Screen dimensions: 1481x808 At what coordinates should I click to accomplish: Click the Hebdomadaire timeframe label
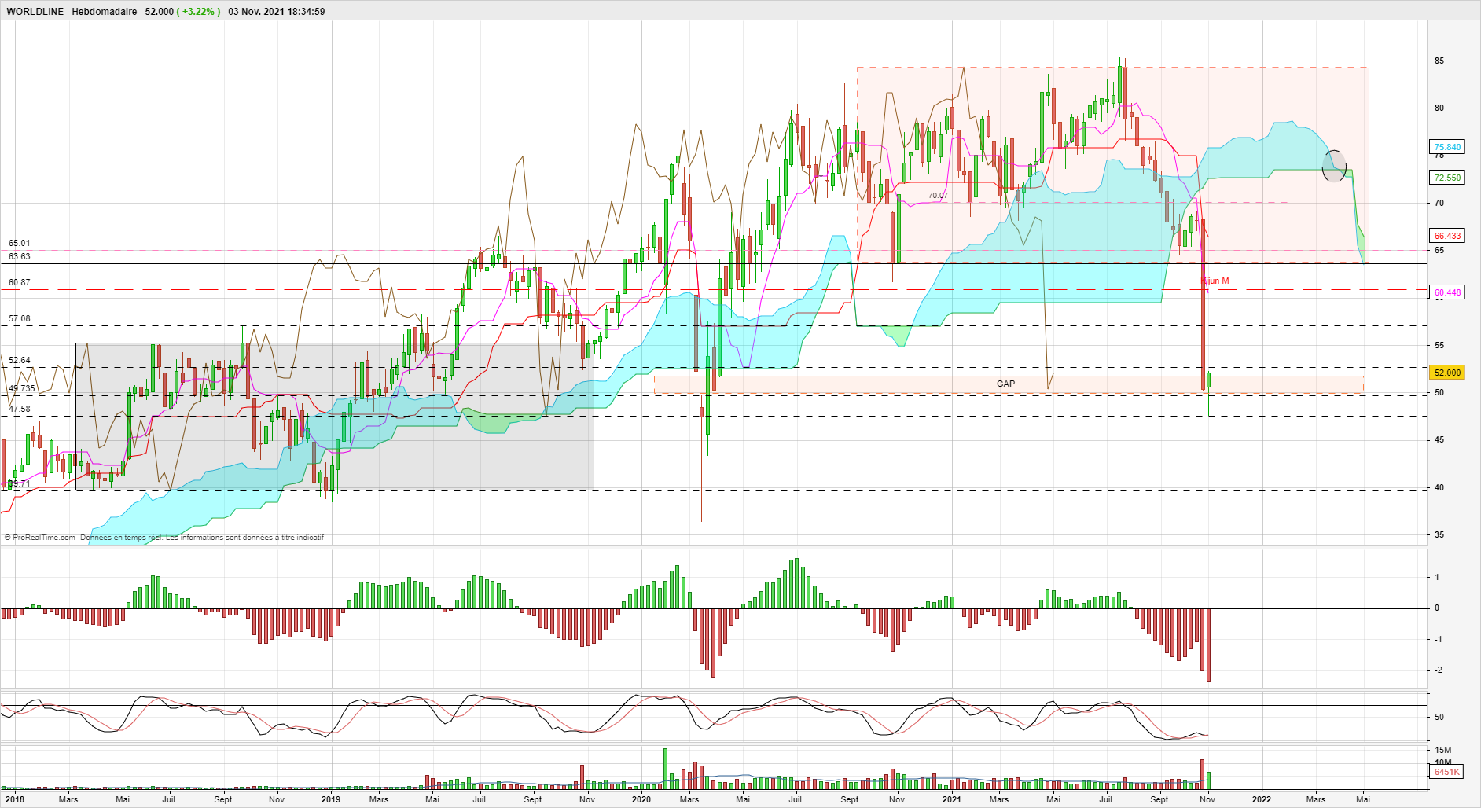tap(104, 12)
